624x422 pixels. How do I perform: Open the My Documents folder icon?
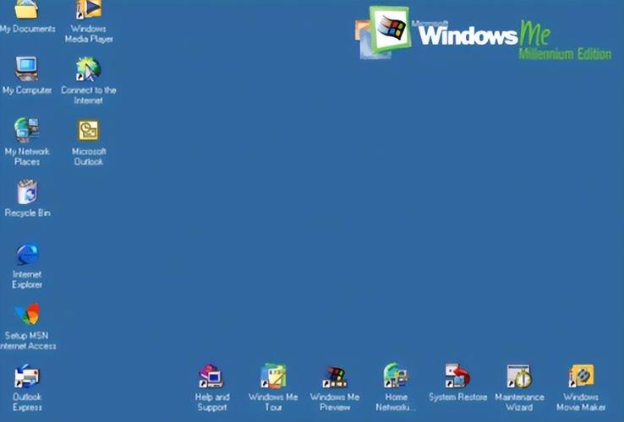coord(27,8)
